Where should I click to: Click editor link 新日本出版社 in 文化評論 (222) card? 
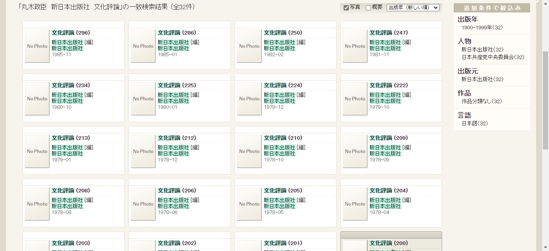tap(385, 95)
